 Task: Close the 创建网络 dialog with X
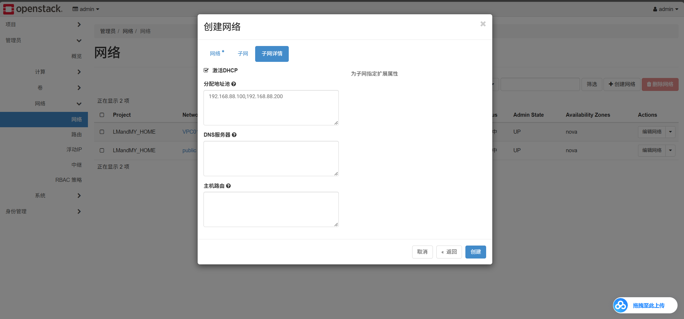[483, 24]
